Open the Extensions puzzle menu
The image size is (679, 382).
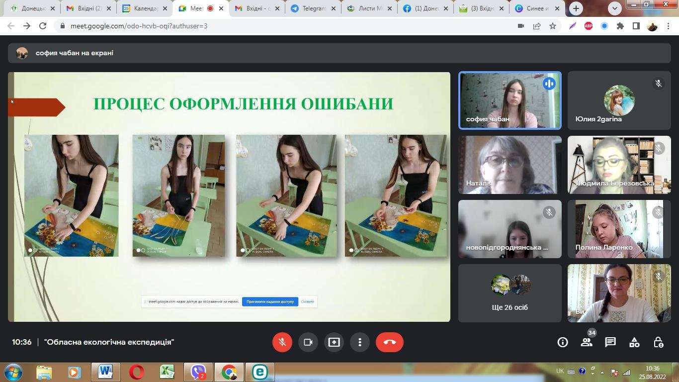coord(620,26)
